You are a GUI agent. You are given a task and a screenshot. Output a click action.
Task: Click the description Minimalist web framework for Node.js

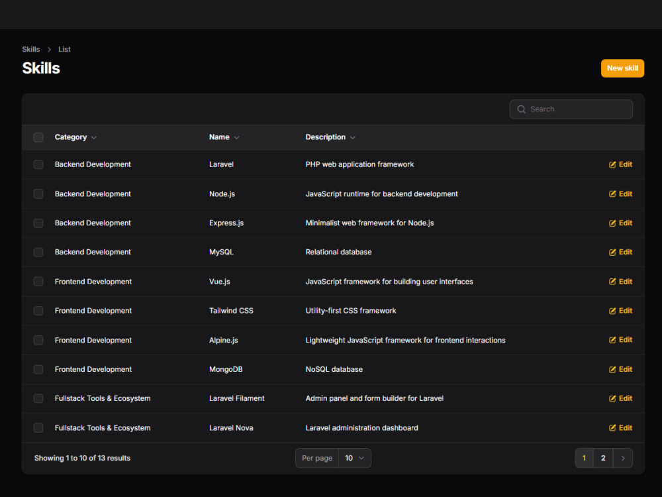[x=369, y=223]
